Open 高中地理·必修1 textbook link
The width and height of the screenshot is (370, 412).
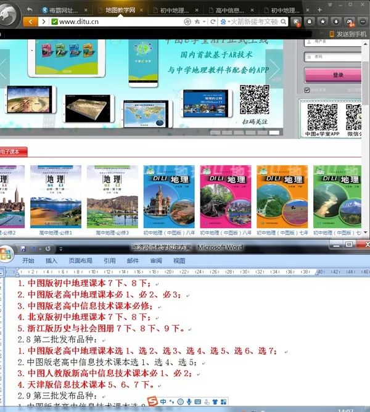pos(55,233)
